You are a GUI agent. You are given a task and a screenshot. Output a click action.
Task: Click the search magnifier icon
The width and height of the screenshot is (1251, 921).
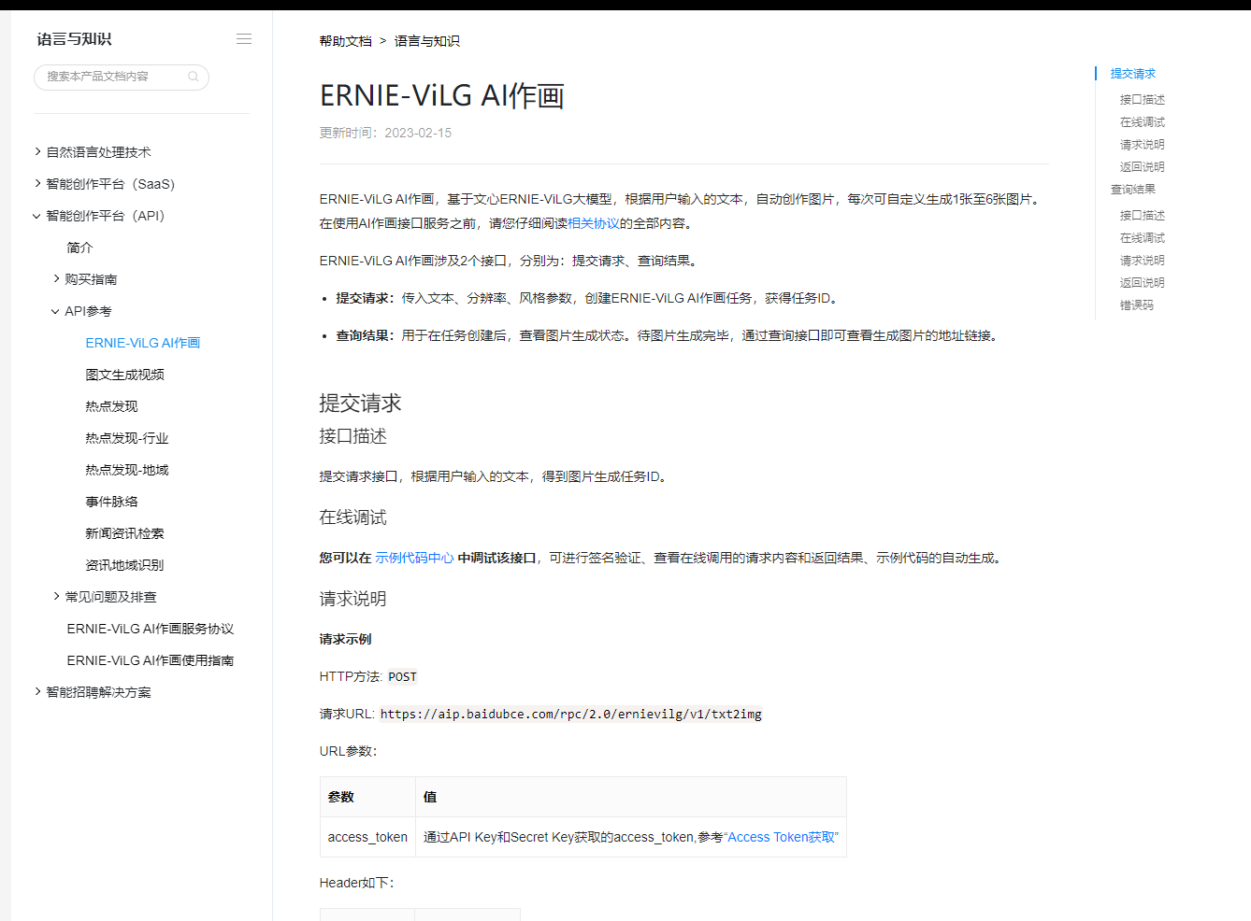[194, 77]
